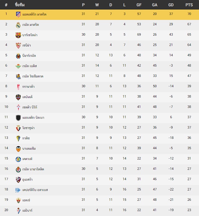Click the Osasuna crest in row 12

click(18, 128)
